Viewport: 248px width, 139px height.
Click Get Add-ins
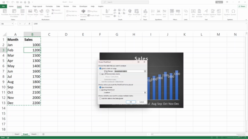(x=72, y=11)
